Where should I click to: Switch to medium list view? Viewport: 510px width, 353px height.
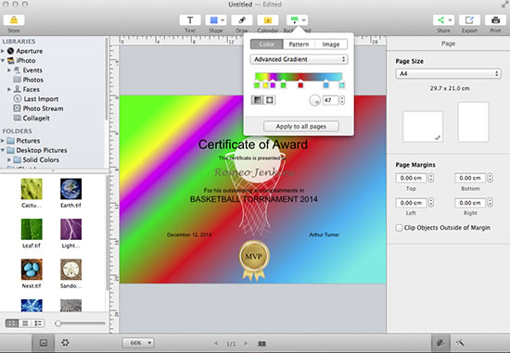tap(25, 323)
